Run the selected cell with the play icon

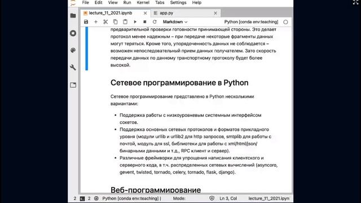point(135,22)
